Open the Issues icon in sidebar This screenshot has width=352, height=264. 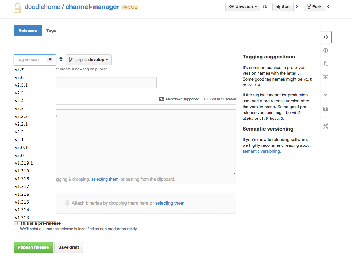[x=325, y=50]
